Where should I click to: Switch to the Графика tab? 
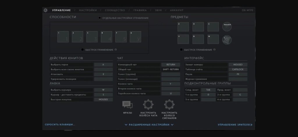tap(140, 10)
